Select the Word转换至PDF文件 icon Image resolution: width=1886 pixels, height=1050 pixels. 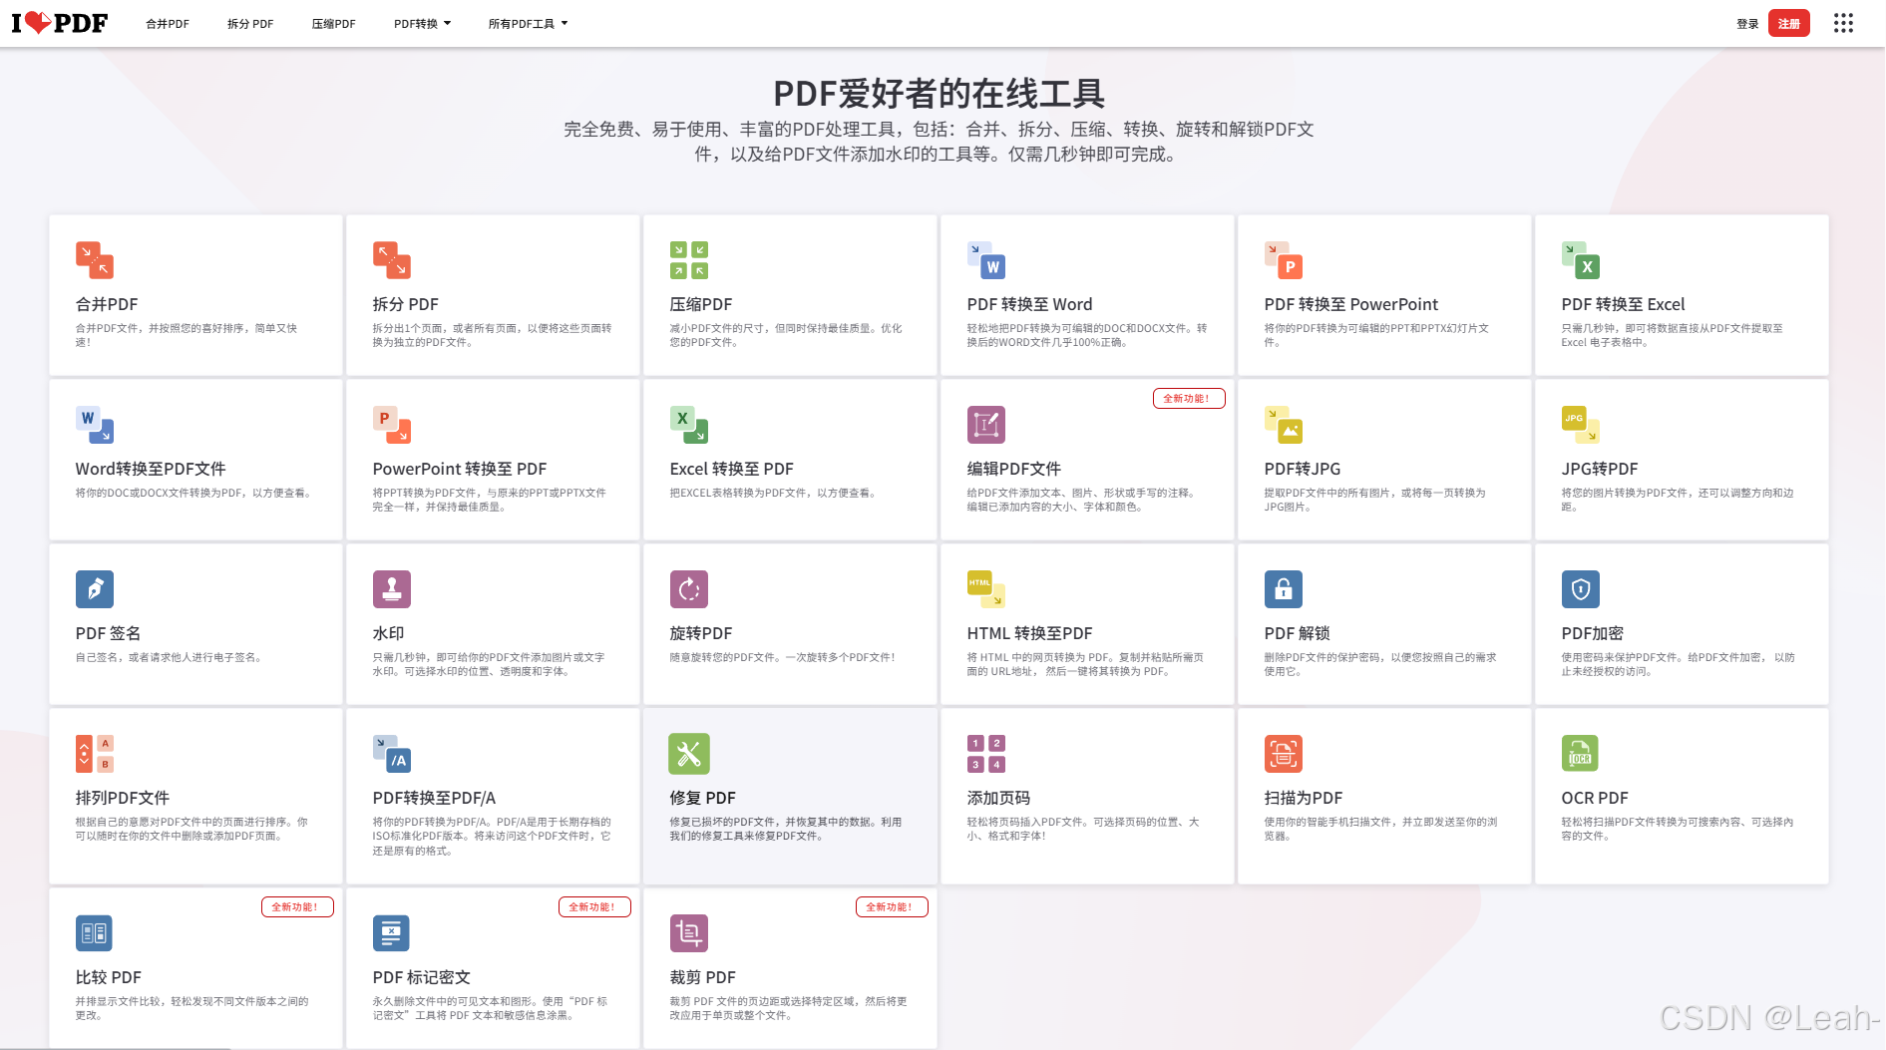click(x=95, y=425)
